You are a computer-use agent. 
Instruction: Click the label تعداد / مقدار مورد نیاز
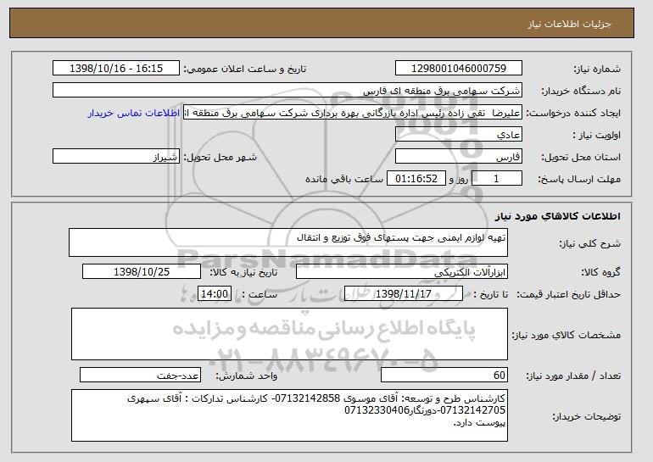tap(573, 376)
